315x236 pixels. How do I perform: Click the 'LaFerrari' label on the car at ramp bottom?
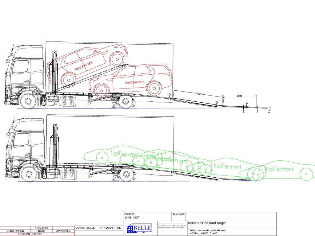tap(279, 169)
